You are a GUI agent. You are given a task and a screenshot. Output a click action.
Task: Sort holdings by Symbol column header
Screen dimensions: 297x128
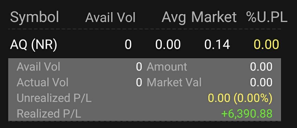tap(34, 17)
